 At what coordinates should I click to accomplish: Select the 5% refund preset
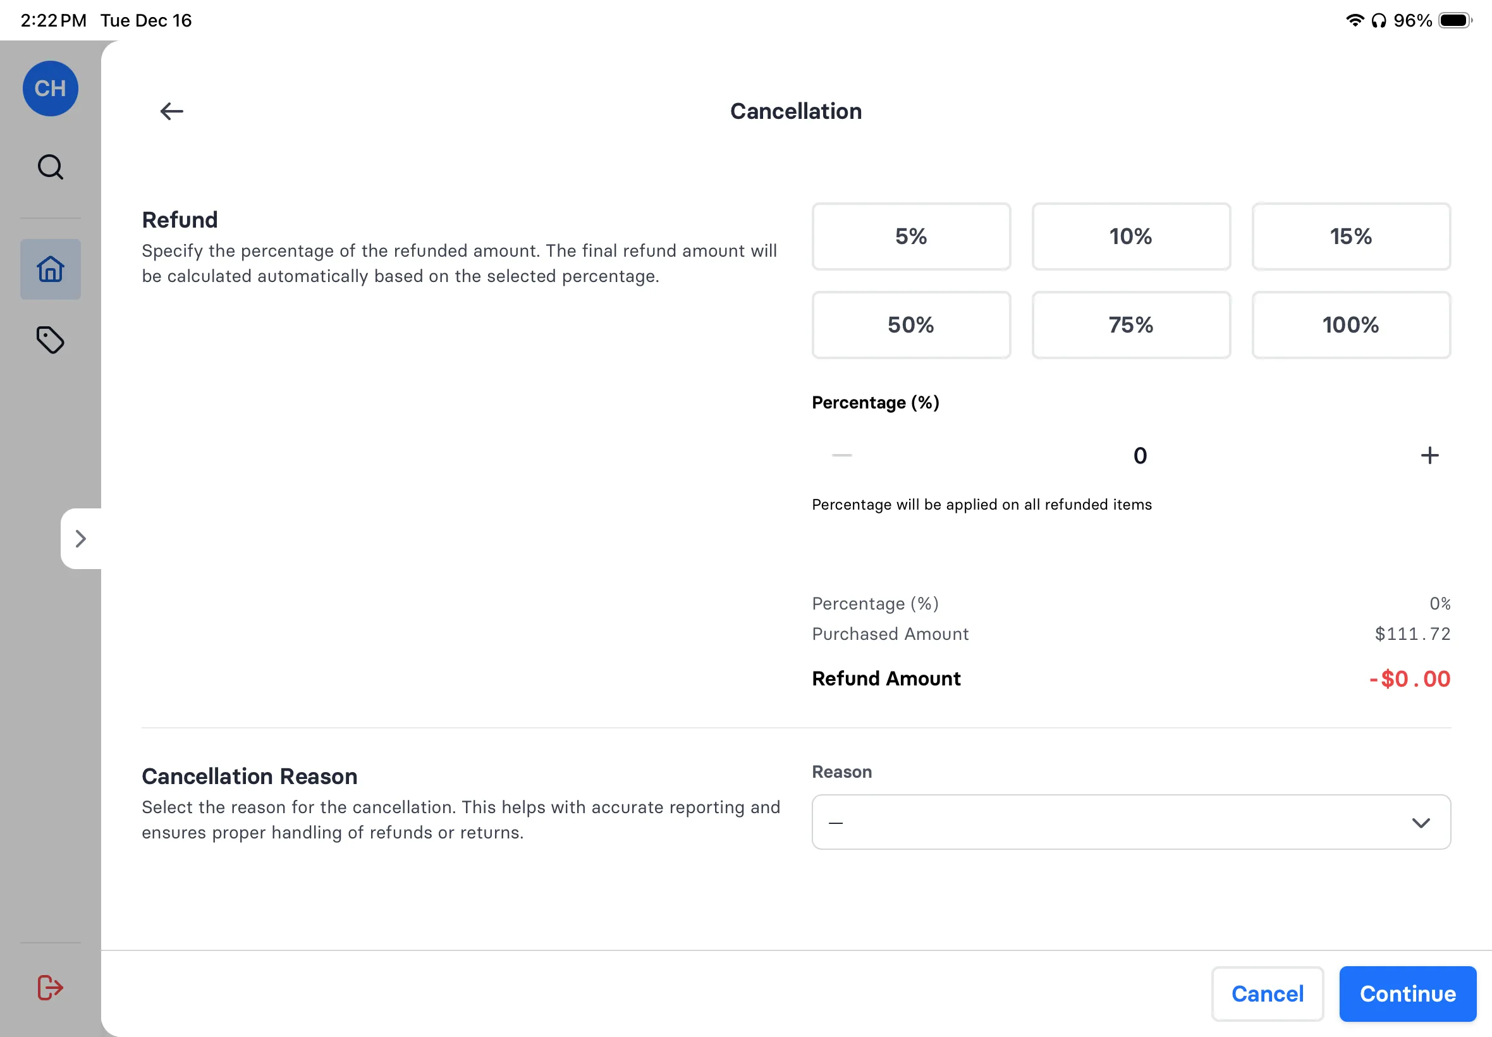point(910,236)
